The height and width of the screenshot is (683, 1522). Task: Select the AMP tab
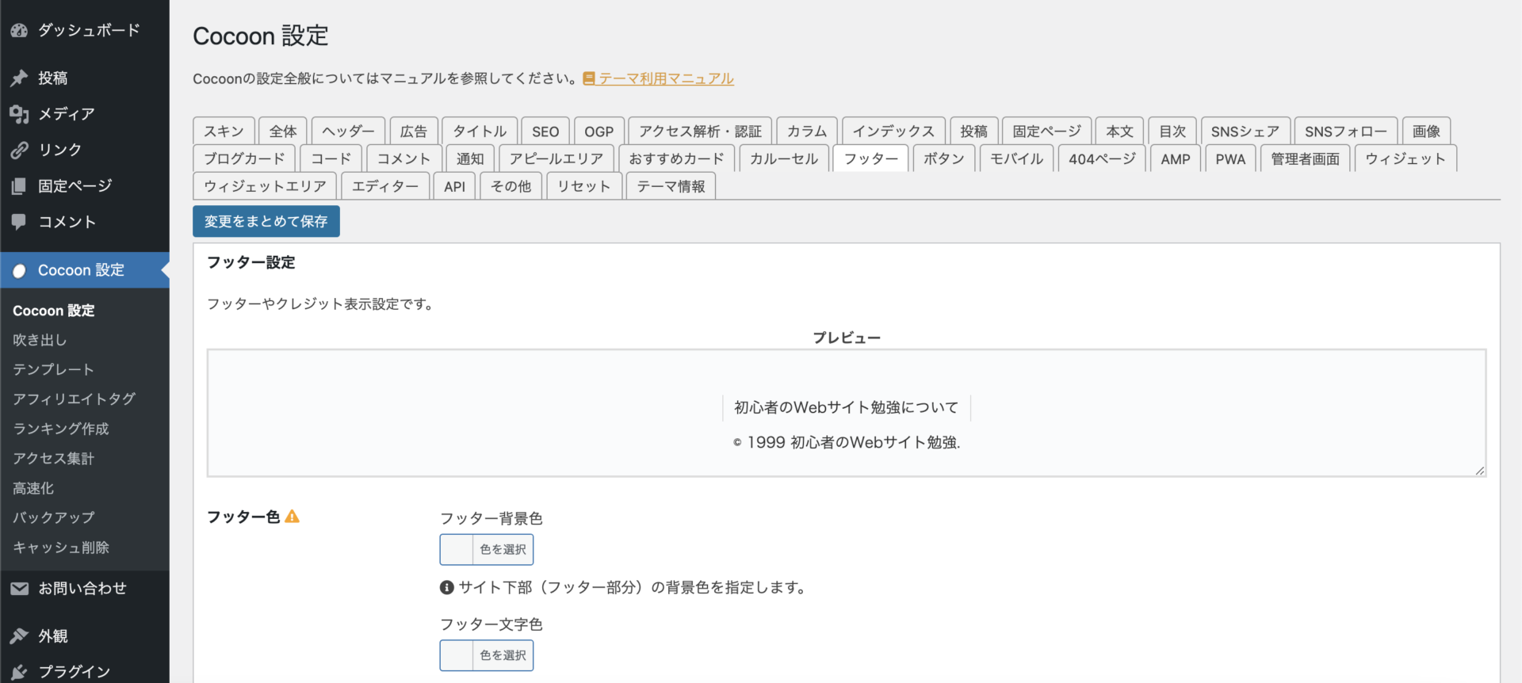click(1176, 158)
